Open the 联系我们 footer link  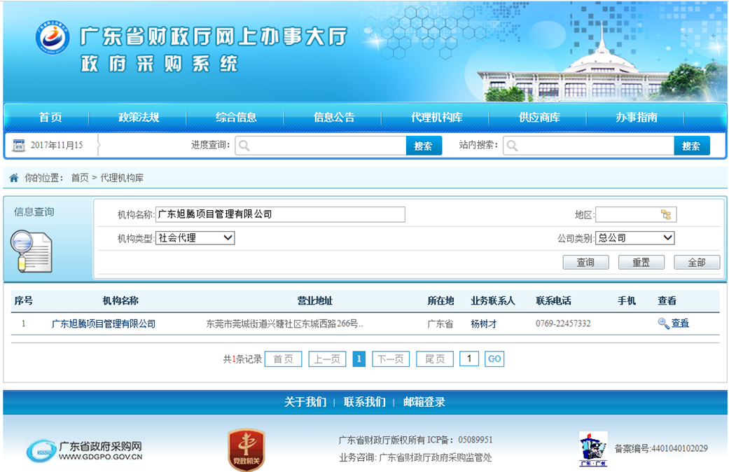364,402
